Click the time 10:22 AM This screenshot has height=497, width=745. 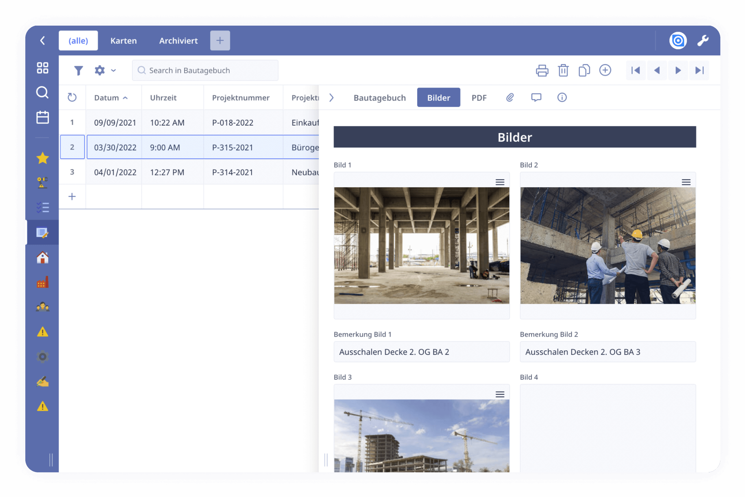click(x=167, y=122)
